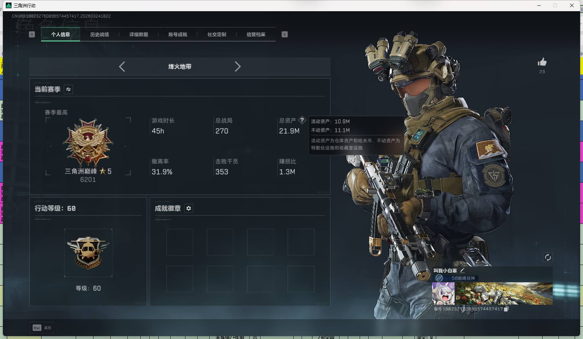583x339 pixels.
Task: Open the 社交定制 tab
Action: point(217,35)
